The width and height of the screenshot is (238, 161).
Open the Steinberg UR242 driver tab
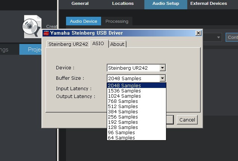pyautogui.click(x=68, y=44)
